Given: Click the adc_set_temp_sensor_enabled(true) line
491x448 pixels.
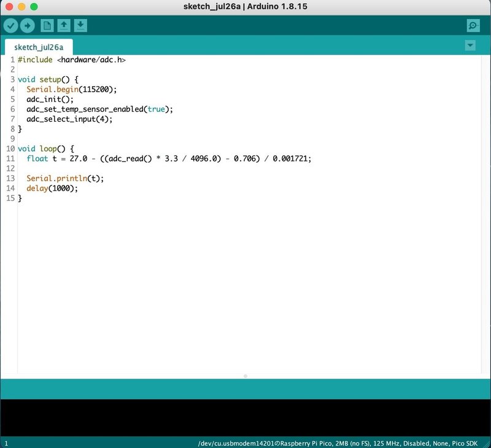Looking at the screenshot, I should point(99,109).
